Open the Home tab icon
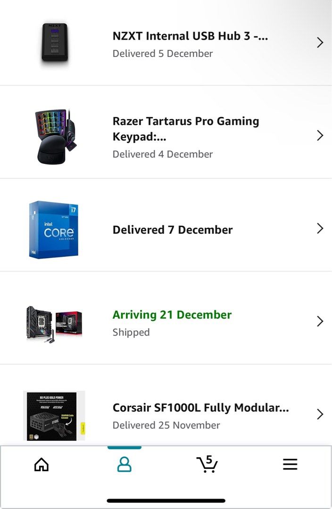This screenshot has width=332, height=509. coord(41,464)
